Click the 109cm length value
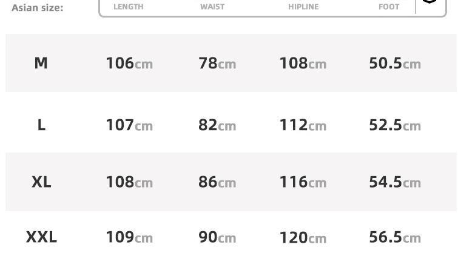 (x=129, y=237)
